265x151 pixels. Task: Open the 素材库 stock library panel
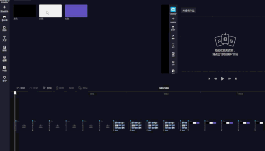coord(5,18)
